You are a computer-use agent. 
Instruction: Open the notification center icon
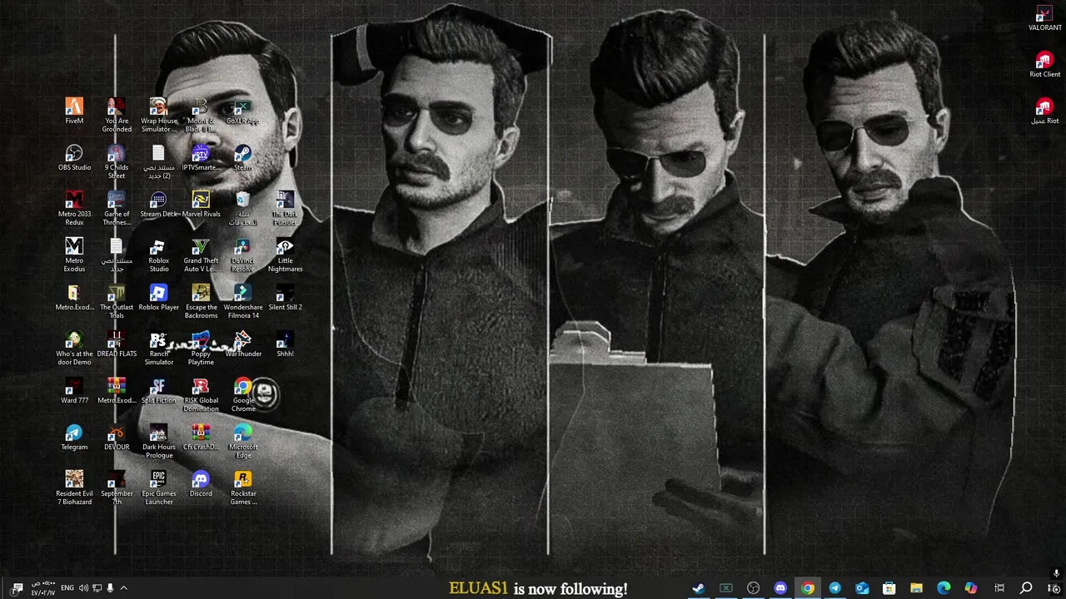(x=17, y=588)
